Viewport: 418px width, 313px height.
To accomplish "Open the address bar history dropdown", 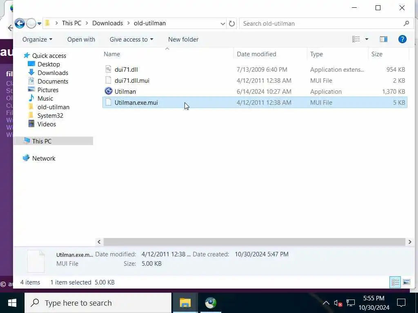I will [x=222, y=24].
